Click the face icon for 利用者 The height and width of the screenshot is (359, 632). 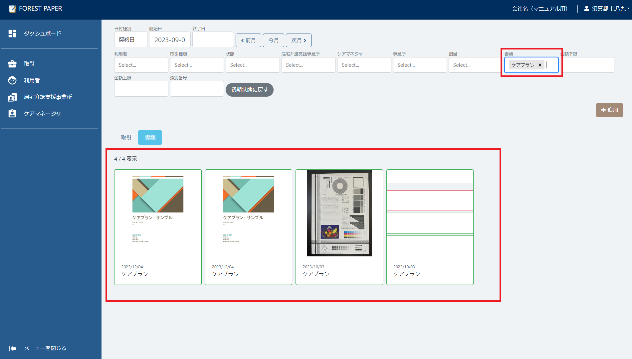[x=12, y=80]
